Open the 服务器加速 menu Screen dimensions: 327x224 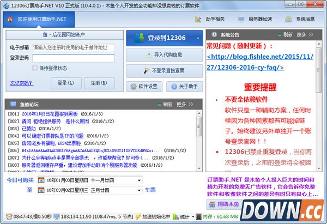coord(255,19)
